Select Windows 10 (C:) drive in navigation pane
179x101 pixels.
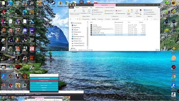pos(77,41)
